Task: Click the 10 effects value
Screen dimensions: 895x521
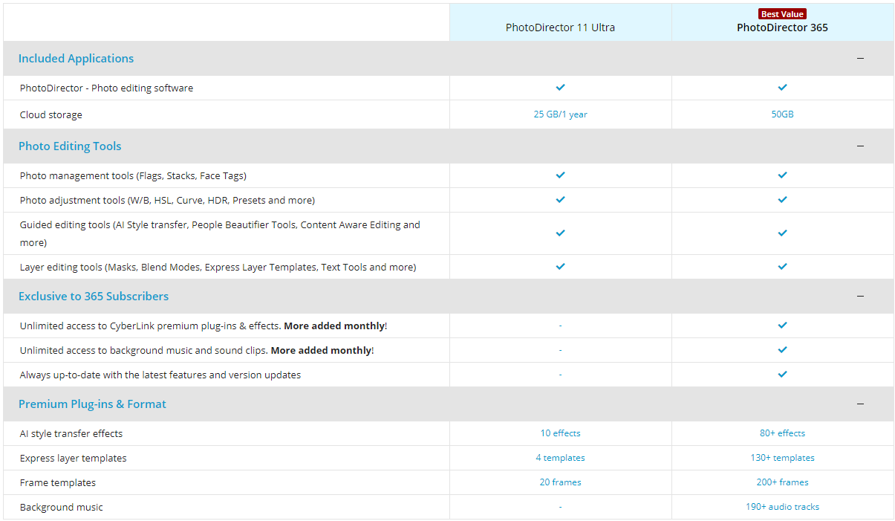Action: (x=560, y=433)
